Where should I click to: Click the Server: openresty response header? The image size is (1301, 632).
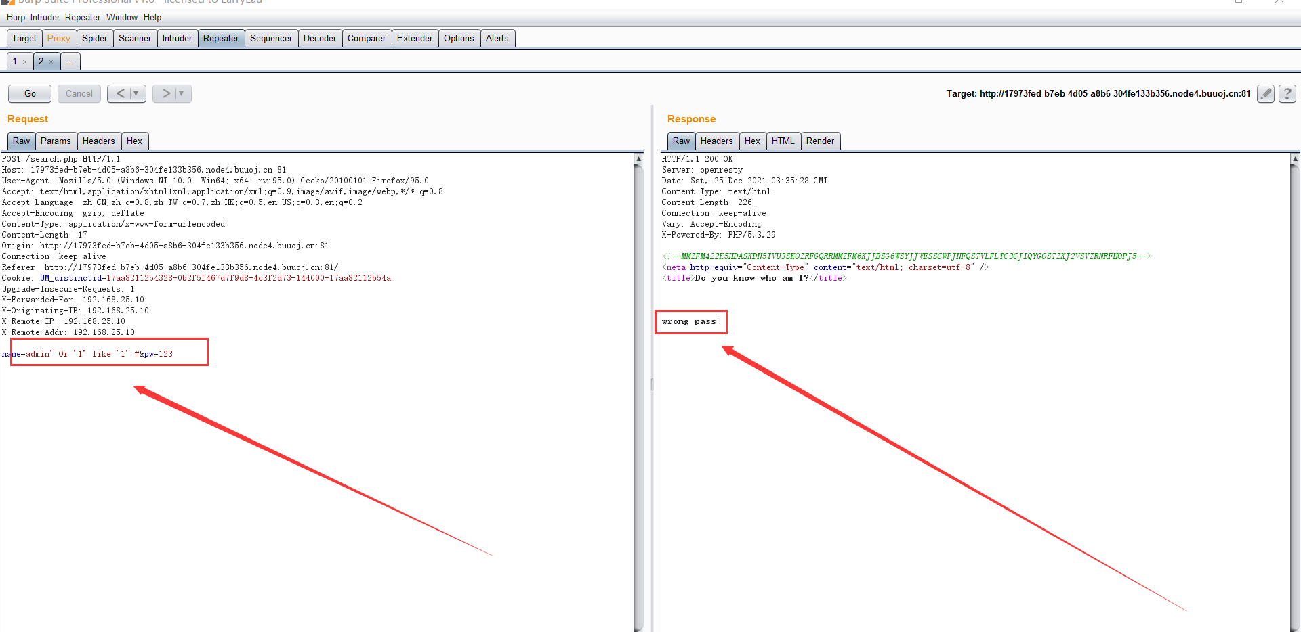pyautogui.click(x=702, y=170)
